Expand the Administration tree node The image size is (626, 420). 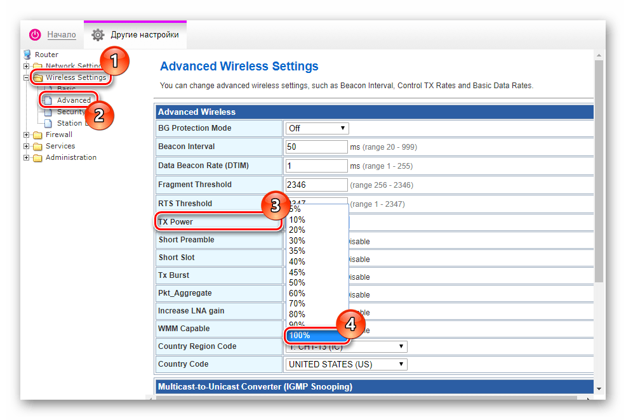(x=27, y=157)
